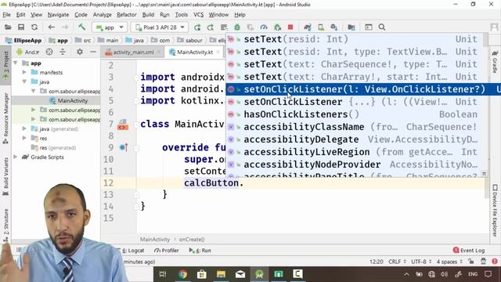Choose hasOnClickListeners() completion suggestion
Image resolution: width=501 pixels, height=282 pixels.
tap(355, 114)
